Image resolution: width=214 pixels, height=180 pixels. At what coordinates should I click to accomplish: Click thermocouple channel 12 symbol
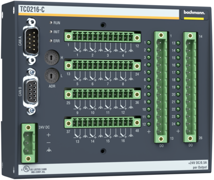tap(123, 105)
